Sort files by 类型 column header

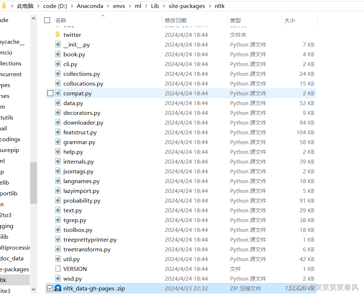pos(235,20)
